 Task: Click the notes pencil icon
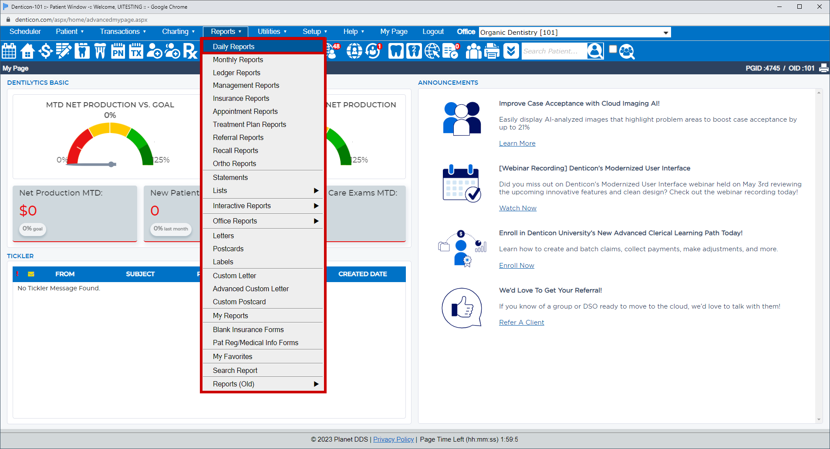pyautogui.click(x=64, y=51)
